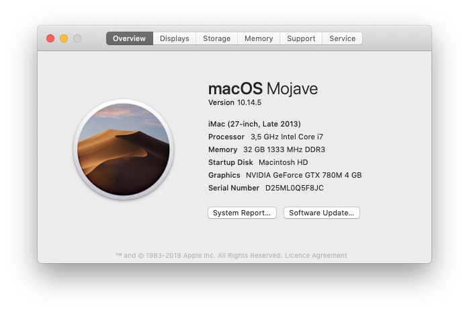Click the System Report... button
Image resolution: width=469 pixels, height=313 pixels.
tap(242, 213)
